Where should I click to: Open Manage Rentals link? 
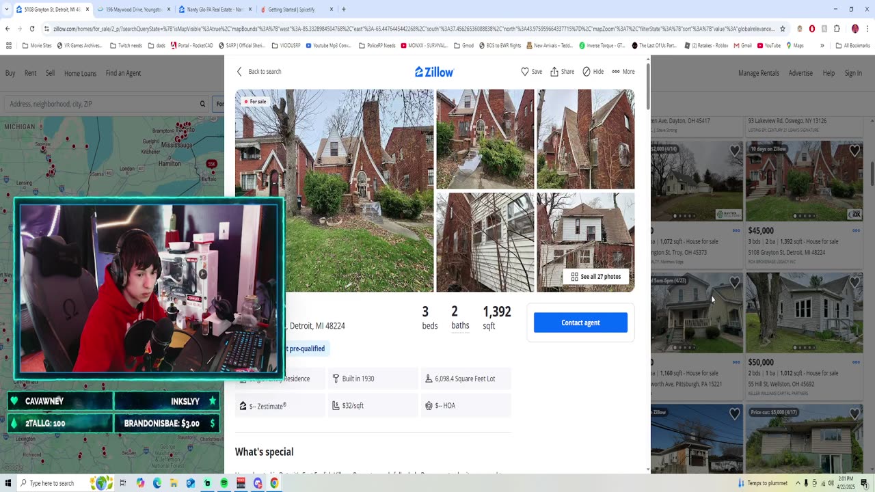759,73
